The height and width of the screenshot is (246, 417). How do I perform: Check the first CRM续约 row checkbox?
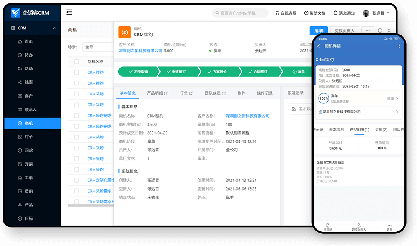click(x=77, y=72)
